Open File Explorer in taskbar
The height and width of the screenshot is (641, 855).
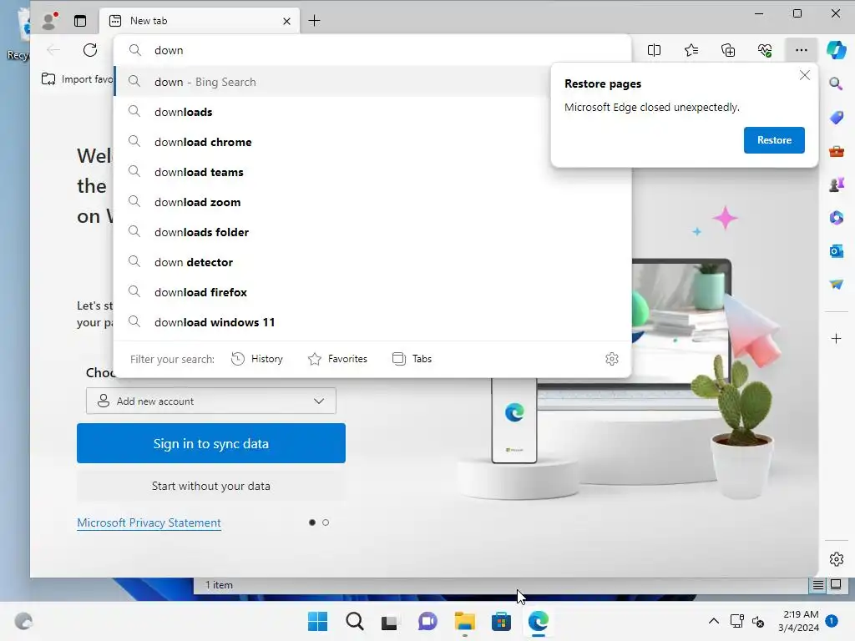(464, 621)
